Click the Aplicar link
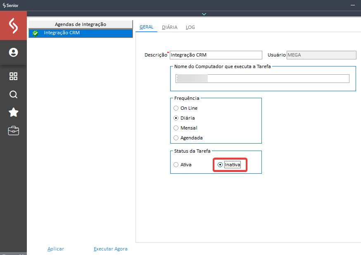Viewport: 361px width, 255px height. (x=56, y=249)
